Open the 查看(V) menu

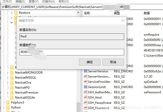[x=33, y=1]
